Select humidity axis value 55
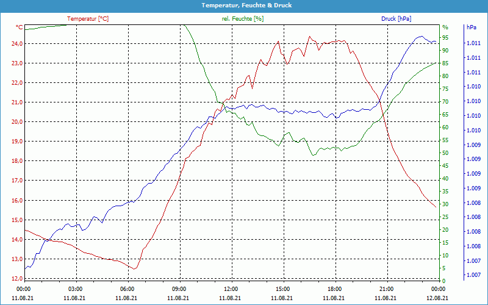The width and height of the screenshot is (488, 305). point(445,140)
